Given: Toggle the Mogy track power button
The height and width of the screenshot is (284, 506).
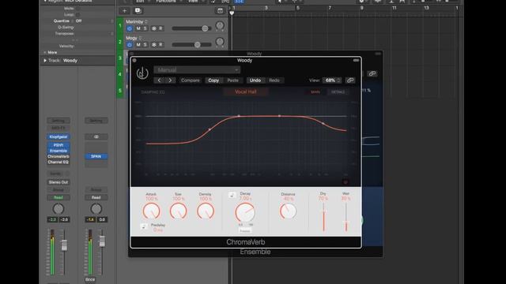Looking at the screenshot, I should [130, 45].
